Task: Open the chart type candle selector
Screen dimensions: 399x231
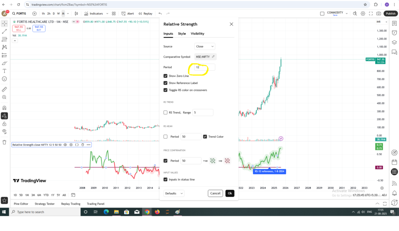Action: 76,14
